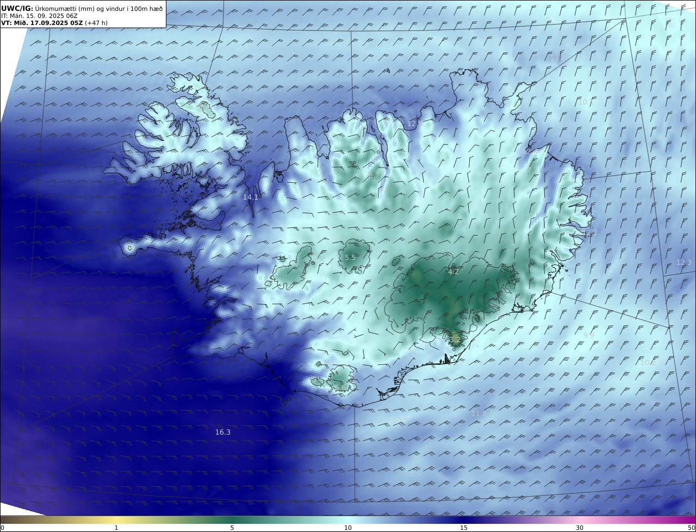Click the colour scale tick label 15

tap(464, 528)
